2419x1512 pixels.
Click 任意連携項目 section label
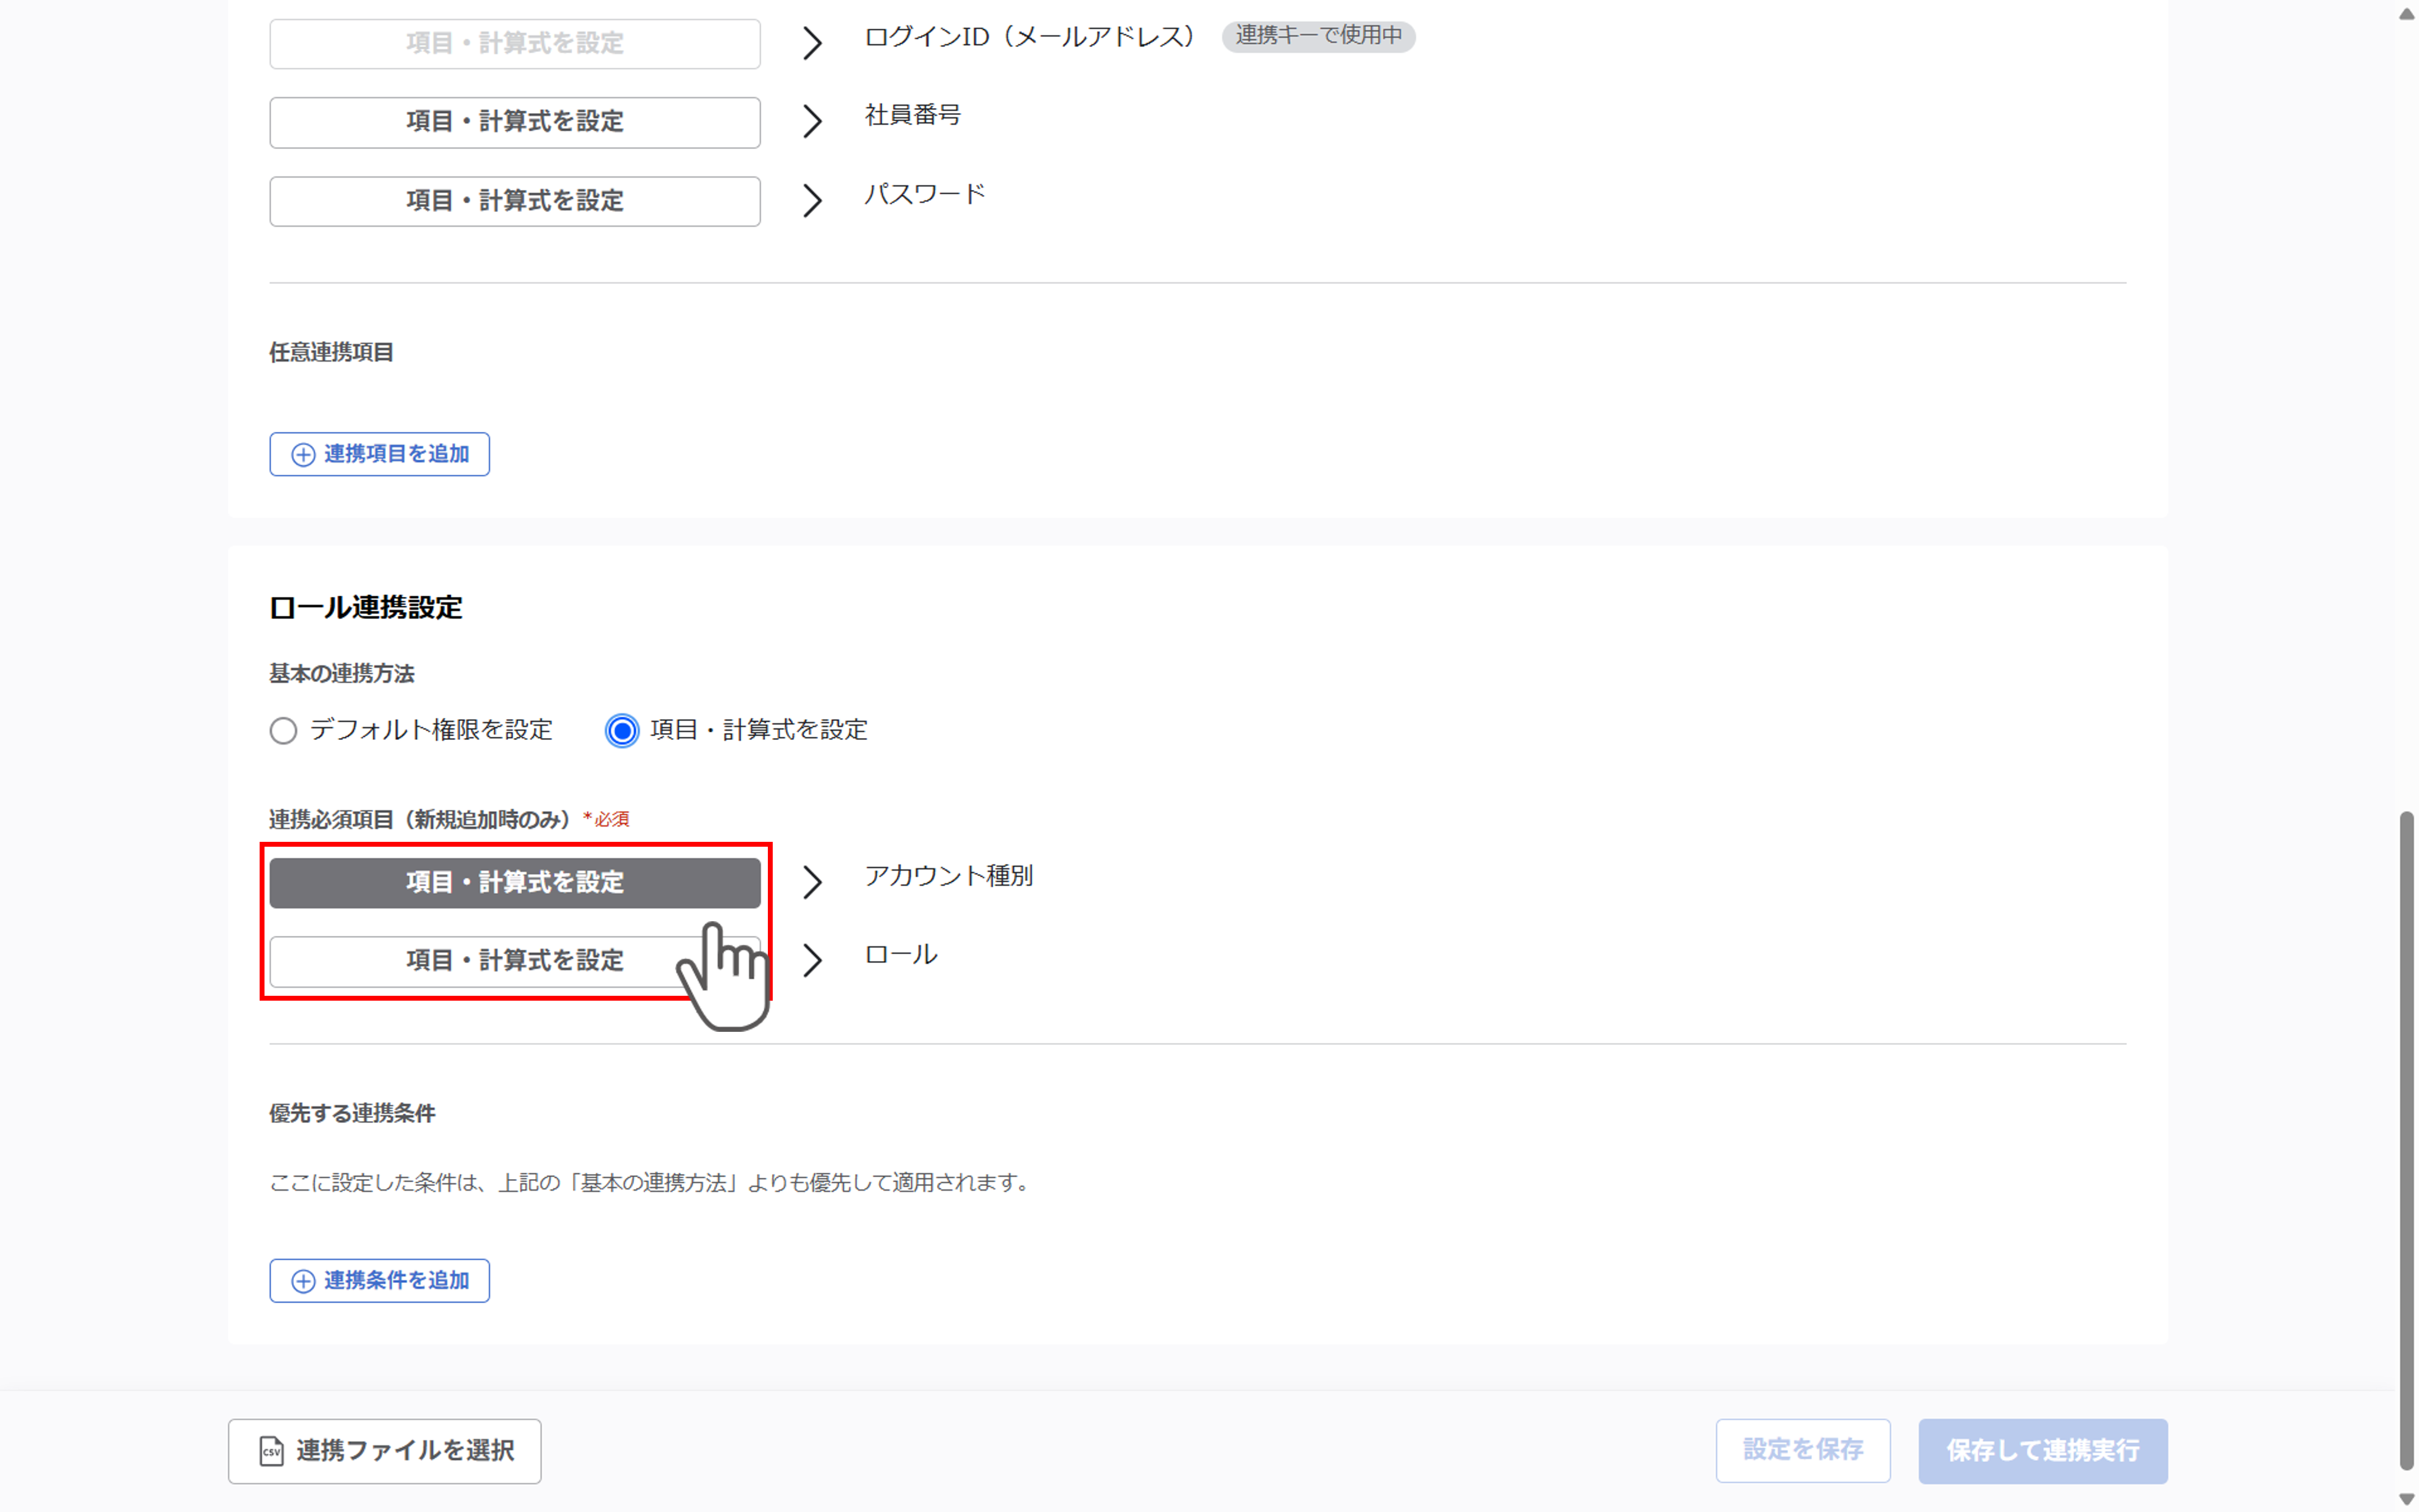[331, 352]
